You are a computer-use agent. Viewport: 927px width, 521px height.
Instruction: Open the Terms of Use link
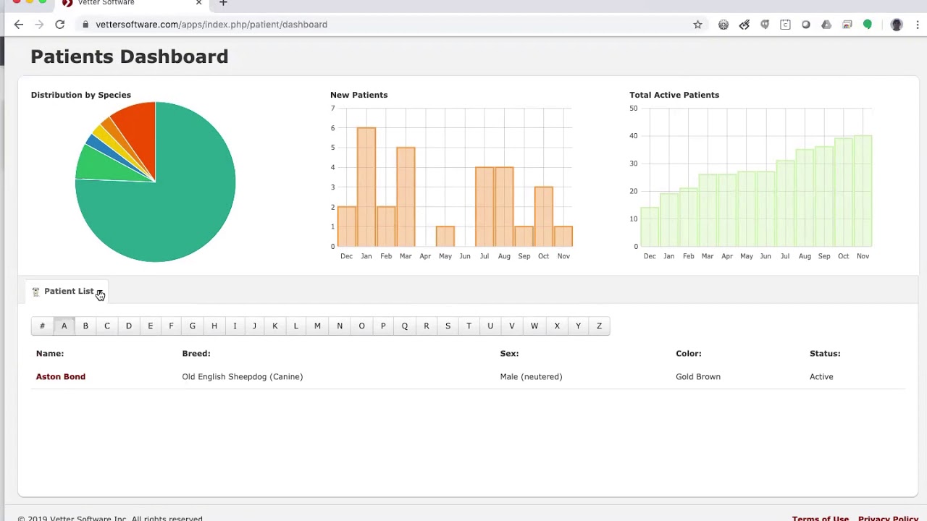click(820, 518)
